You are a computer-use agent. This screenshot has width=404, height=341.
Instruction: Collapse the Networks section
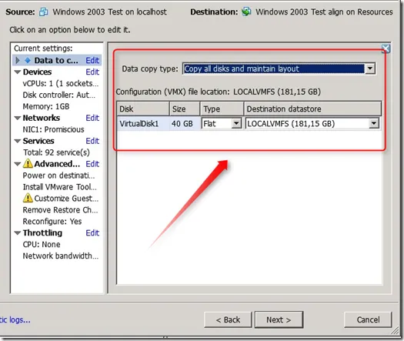click(18, 119)
